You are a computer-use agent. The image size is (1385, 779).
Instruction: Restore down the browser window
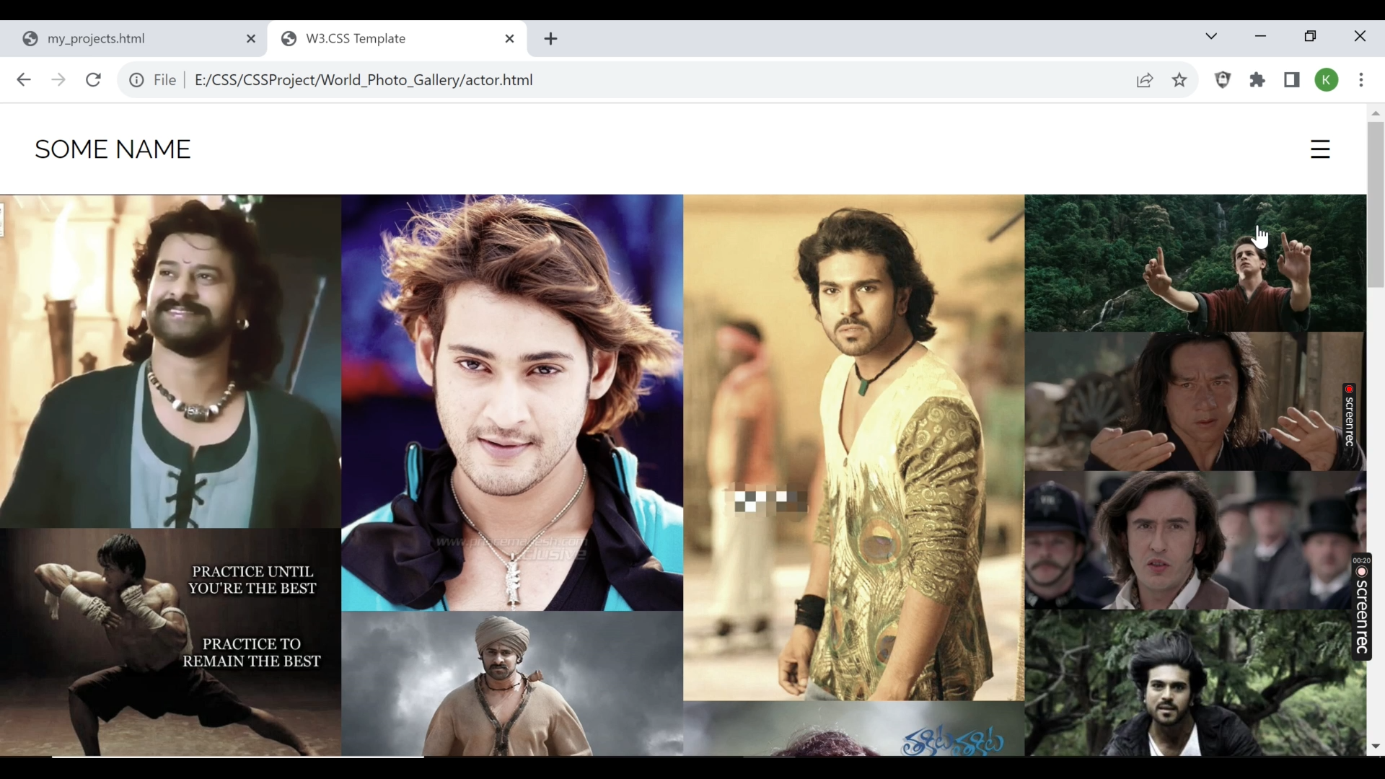click(x=1311, y=36)
